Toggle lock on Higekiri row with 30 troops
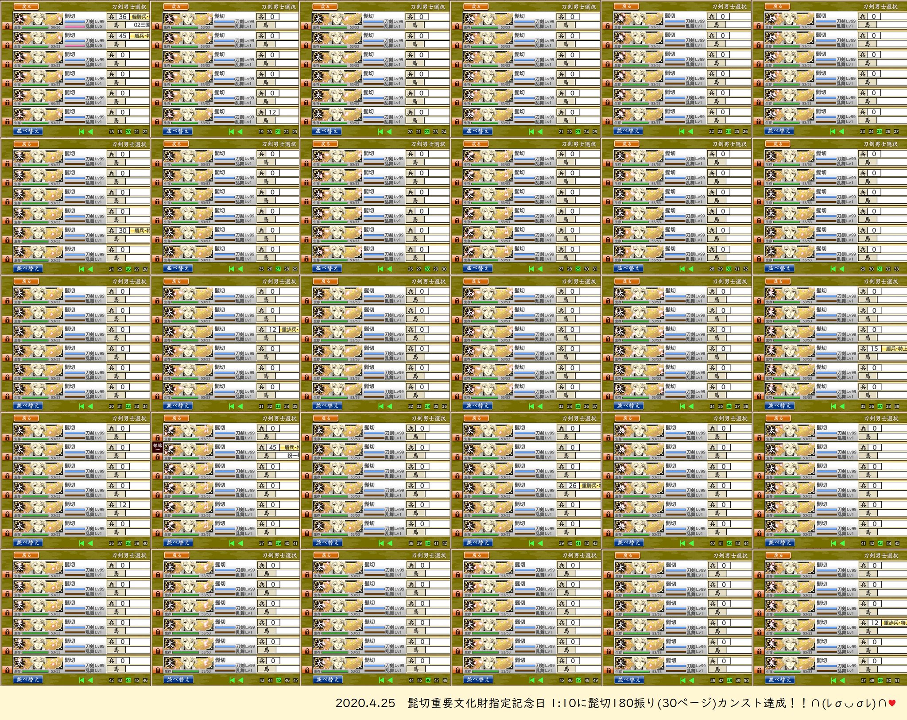The height and width of the screenshot is (720, 907). point(7,240)
